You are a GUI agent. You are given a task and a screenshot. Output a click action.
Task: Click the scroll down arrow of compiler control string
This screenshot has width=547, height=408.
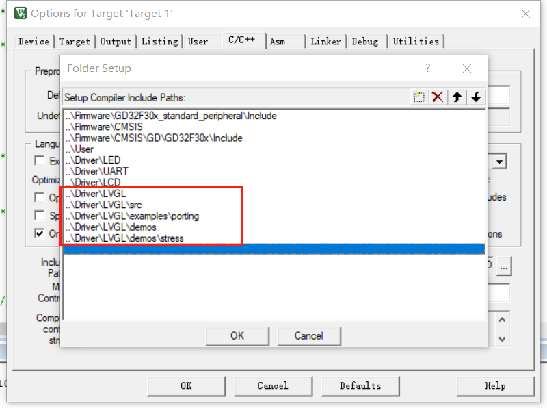pyautogui.click(x=502, y=339)
